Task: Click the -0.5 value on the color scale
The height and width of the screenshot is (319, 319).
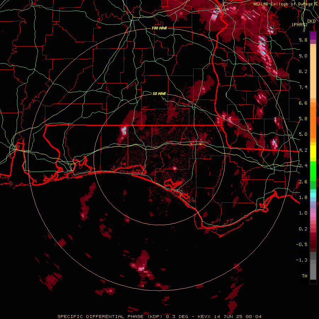Action: pyautogui.click(x=302, y=245)
